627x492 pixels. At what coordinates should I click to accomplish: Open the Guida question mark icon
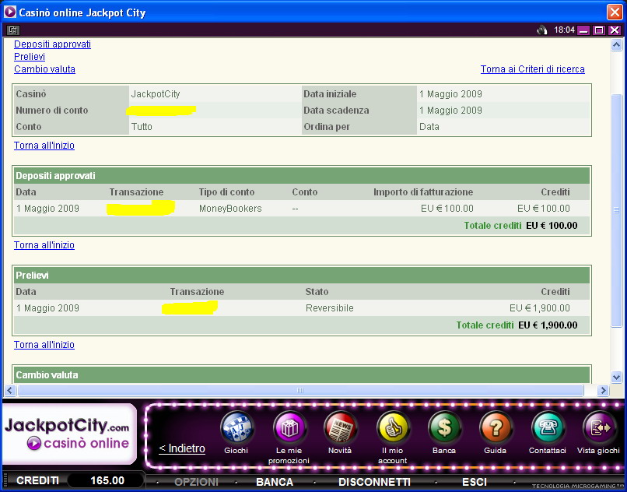496,428
